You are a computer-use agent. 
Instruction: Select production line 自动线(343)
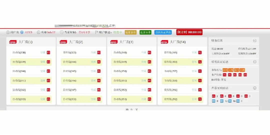click(31, 99)
